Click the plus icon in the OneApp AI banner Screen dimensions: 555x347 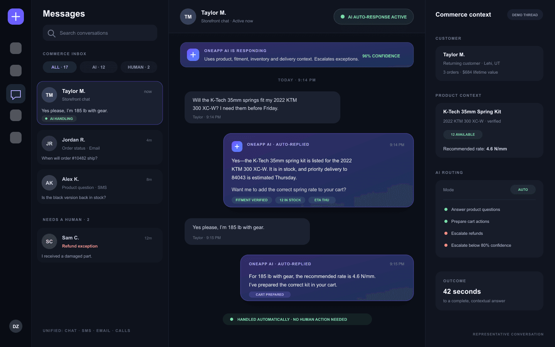coord(193,55)
